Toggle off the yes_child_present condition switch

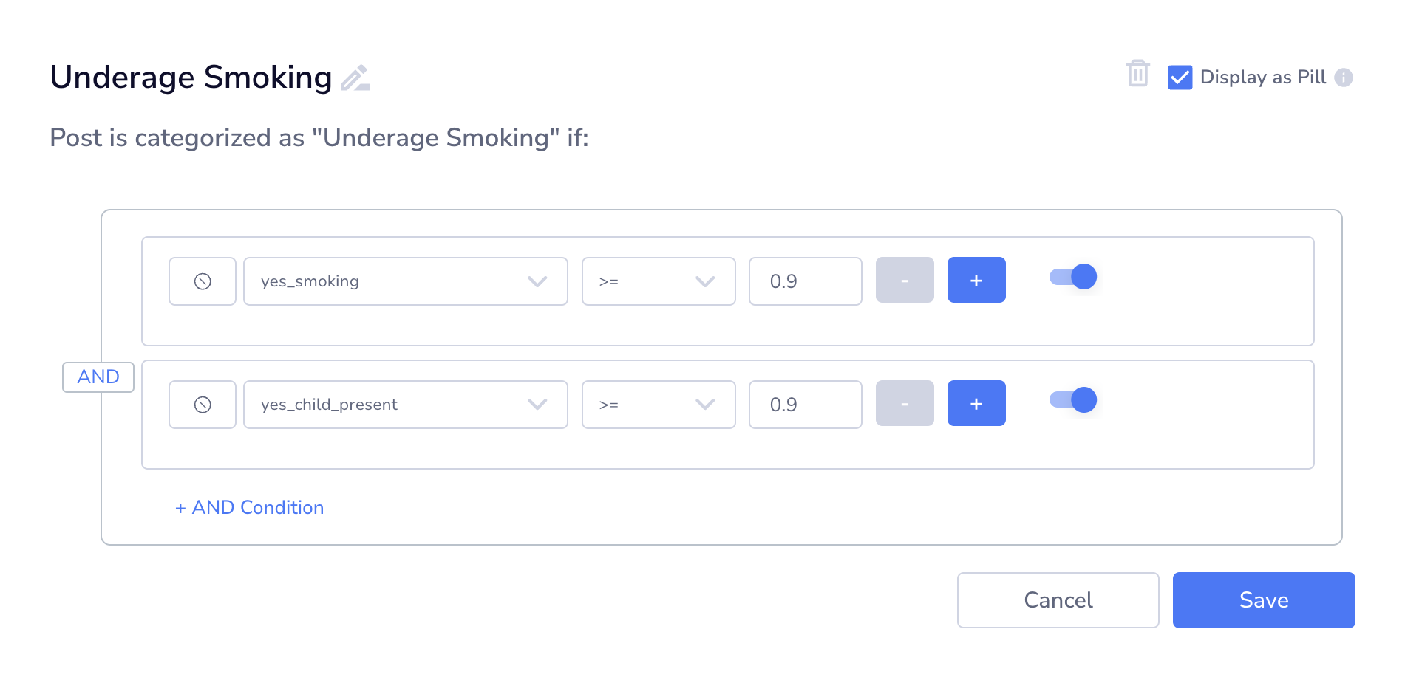coord(1073,400)
